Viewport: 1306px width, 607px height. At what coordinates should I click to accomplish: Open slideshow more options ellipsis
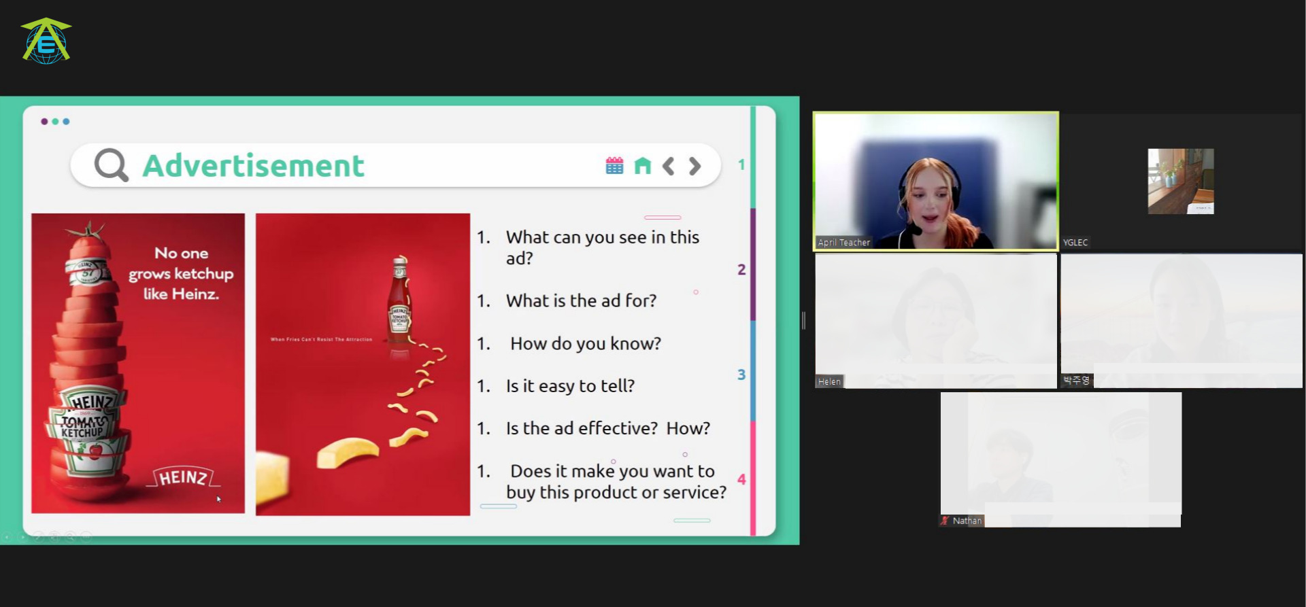[x=86, y=537]
